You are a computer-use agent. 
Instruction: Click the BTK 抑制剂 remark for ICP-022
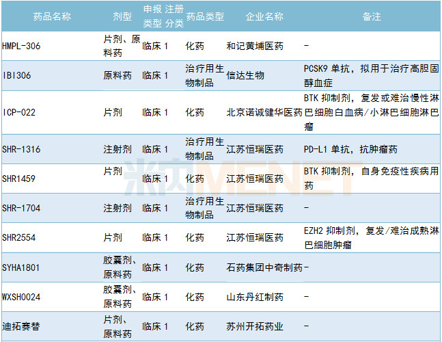point(371,113)
